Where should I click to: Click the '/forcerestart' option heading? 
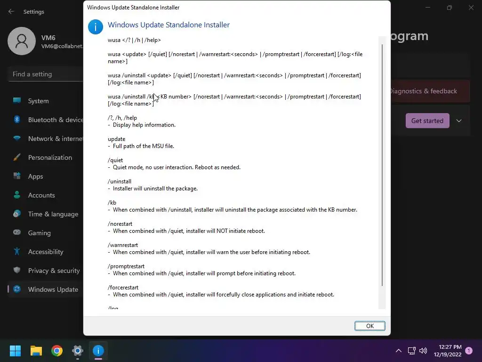123,288
